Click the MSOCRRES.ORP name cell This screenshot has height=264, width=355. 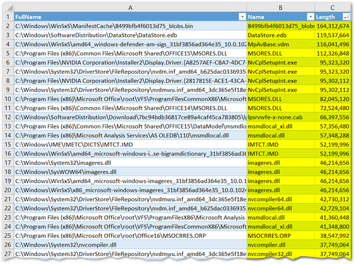point(281,236)
